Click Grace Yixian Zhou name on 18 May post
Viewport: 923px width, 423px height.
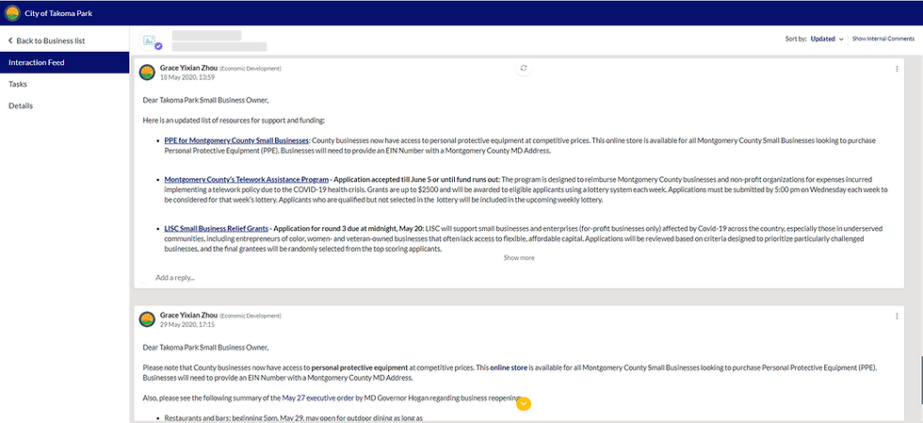tap(188, 68)
